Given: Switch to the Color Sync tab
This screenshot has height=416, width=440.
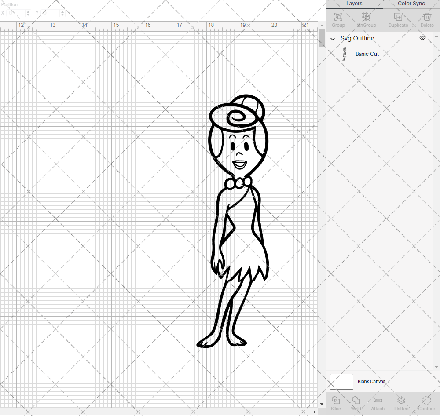Looking at the screenshot, I should (x=411, y=4).
